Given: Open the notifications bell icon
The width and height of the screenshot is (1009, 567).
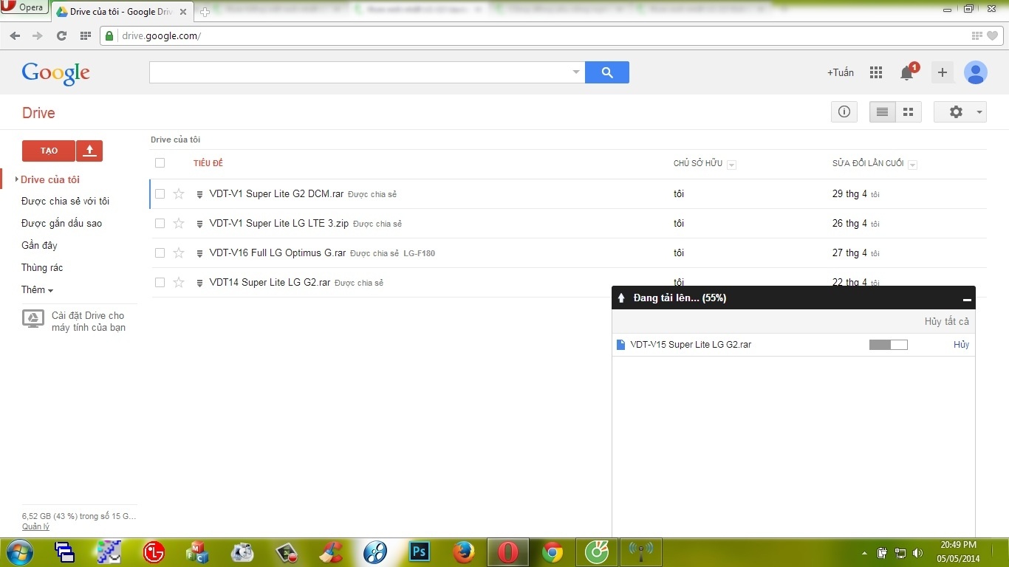Looking at the screenshot, I should click(906, 72).
